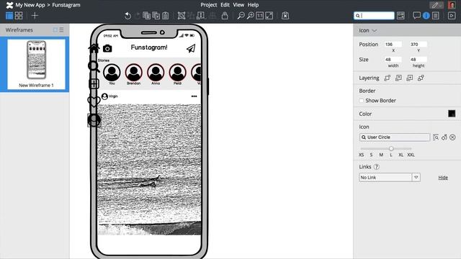Click the 1:1 actual size zoom icon
The width and height of the screenshot is (461, 259).
[x=259, y=16]
